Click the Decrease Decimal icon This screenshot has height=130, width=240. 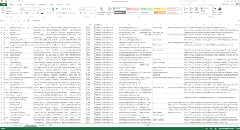coord(94,13)
